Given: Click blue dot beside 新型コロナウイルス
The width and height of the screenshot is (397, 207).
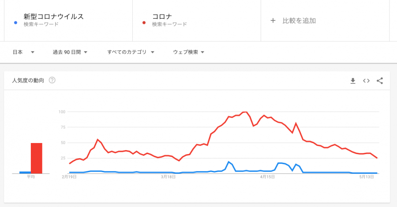Looking at the screenshot, I should point(16,21).
